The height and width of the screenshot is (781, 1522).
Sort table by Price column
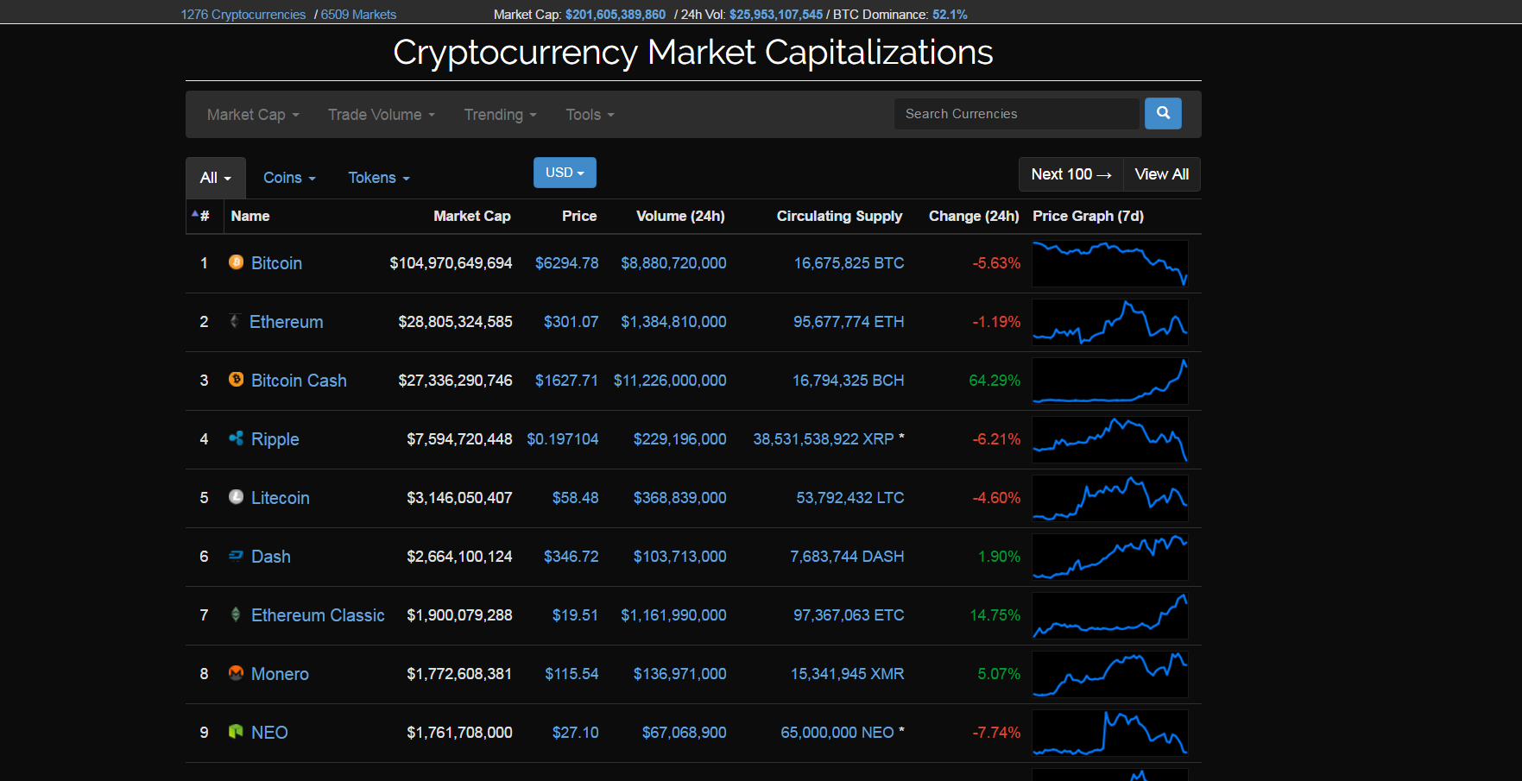coord(579,216)
